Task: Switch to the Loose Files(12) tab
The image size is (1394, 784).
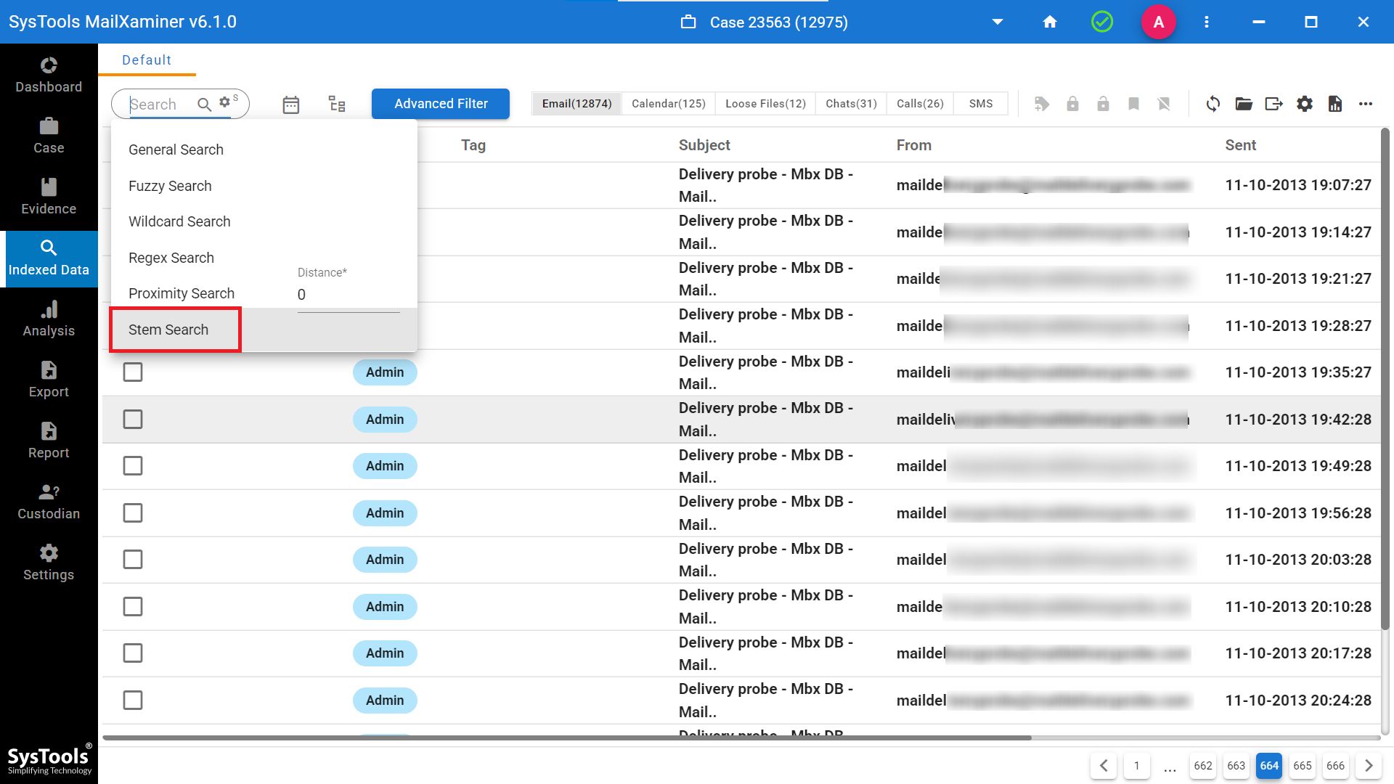Action: click(765, 104)
